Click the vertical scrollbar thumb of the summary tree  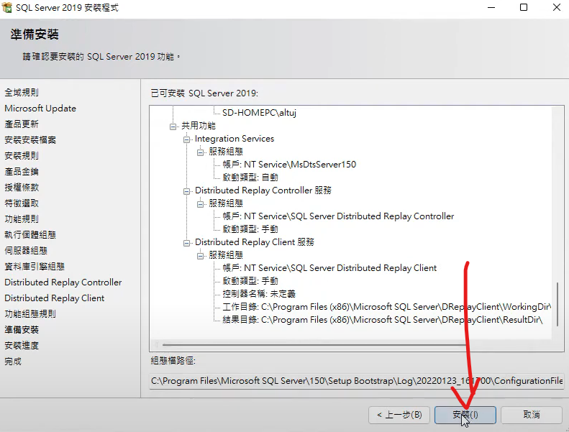point(557,305)
